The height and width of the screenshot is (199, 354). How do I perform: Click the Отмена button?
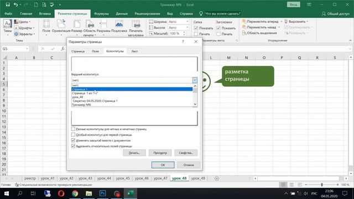[189, 165]
